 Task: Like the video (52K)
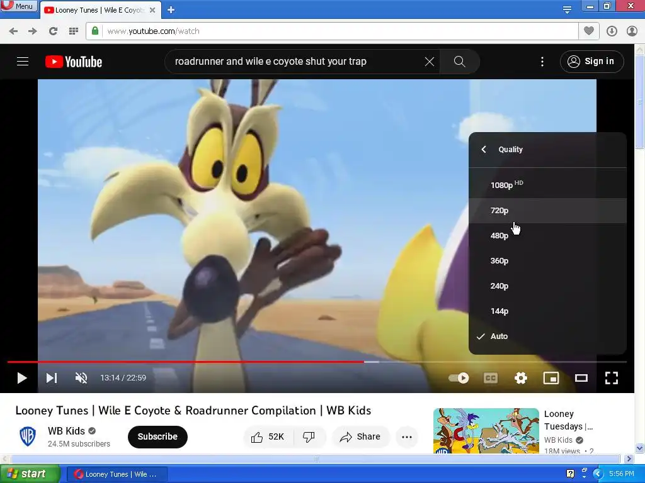268,436
